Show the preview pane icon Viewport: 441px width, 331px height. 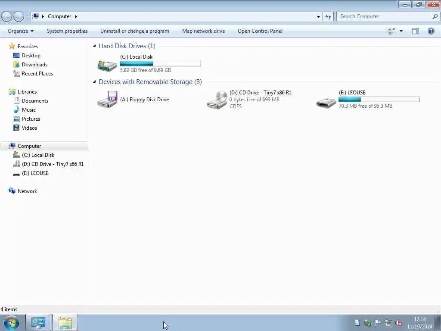(416, 31)
